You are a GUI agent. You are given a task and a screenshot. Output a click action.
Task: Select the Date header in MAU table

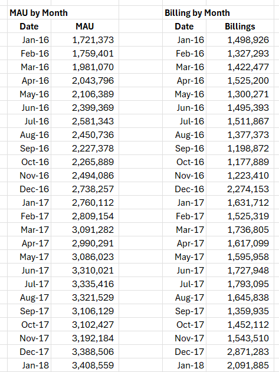coord(29,26)
